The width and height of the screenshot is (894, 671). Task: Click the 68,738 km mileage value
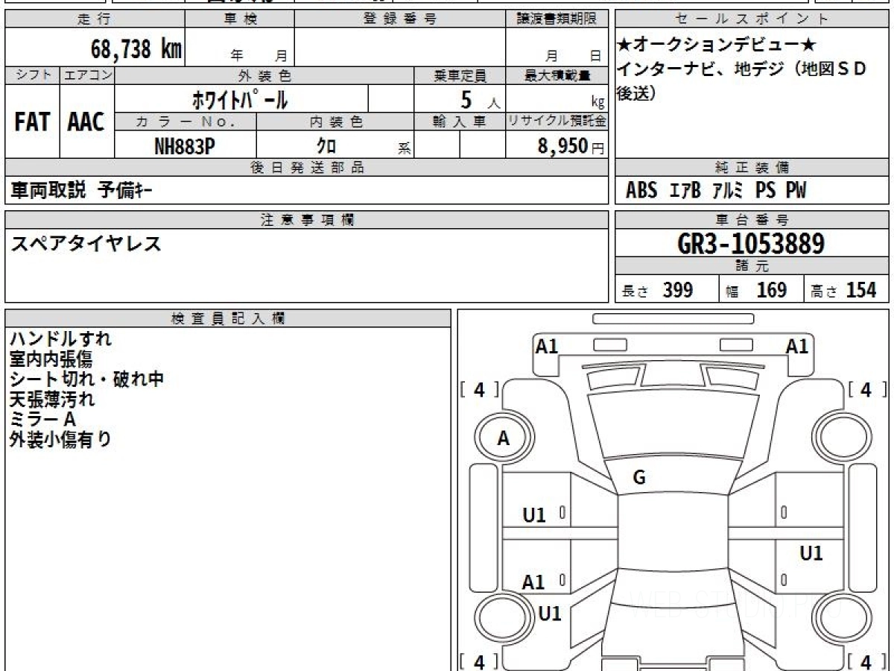coord(136,49)
